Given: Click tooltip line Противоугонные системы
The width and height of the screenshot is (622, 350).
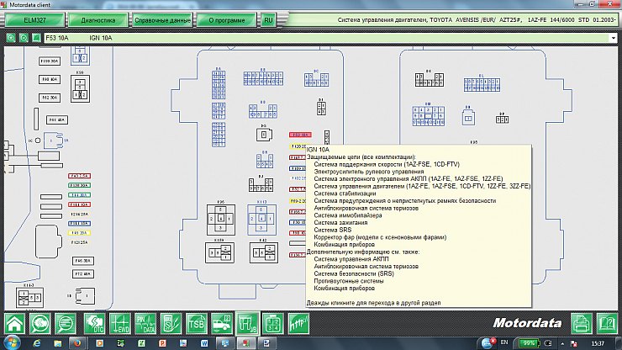Looking at the screenshot, I should click(349, 281).
